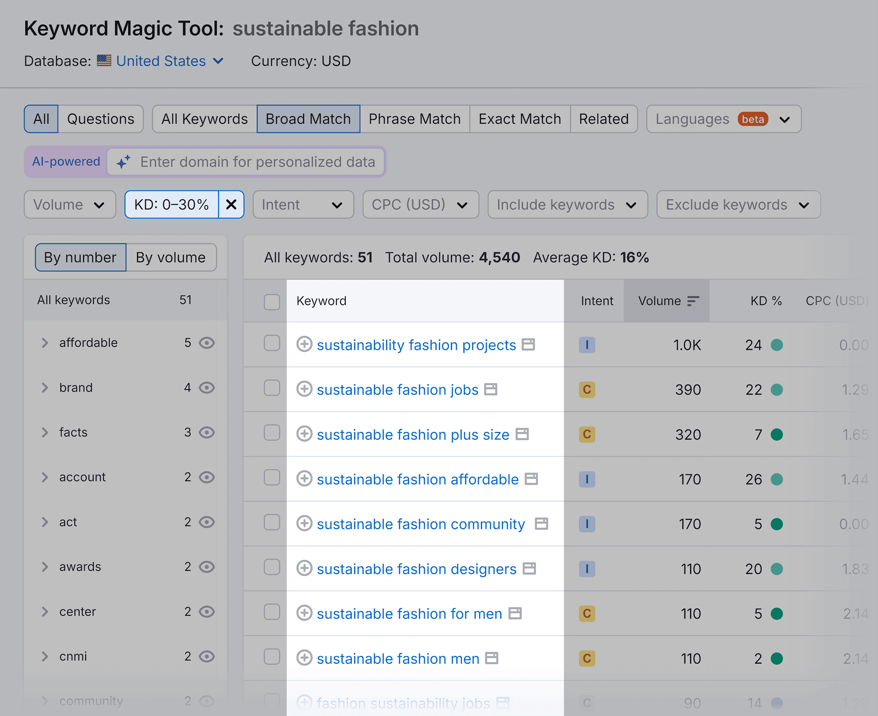Open SERP icon for sustainable fashion for men

pos(515,613)
